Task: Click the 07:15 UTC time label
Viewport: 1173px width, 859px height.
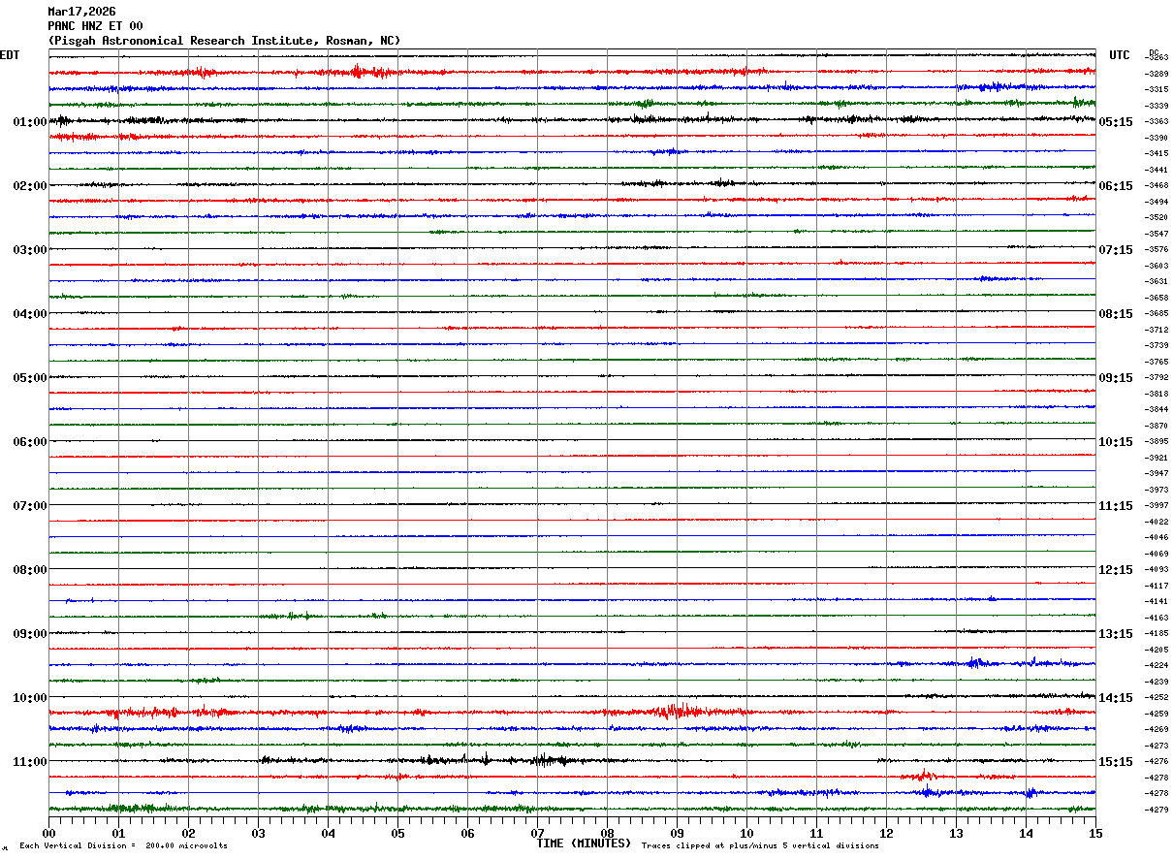Action: pos(1116,250)
